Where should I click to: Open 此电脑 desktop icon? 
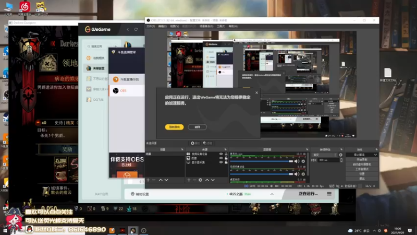coord(8,8)
